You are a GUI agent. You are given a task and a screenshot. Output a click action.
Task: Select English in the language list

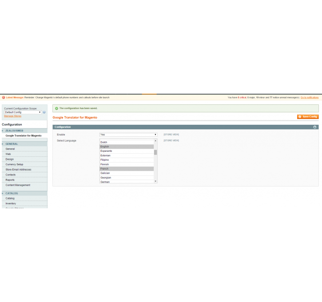(x=127, y=147)
